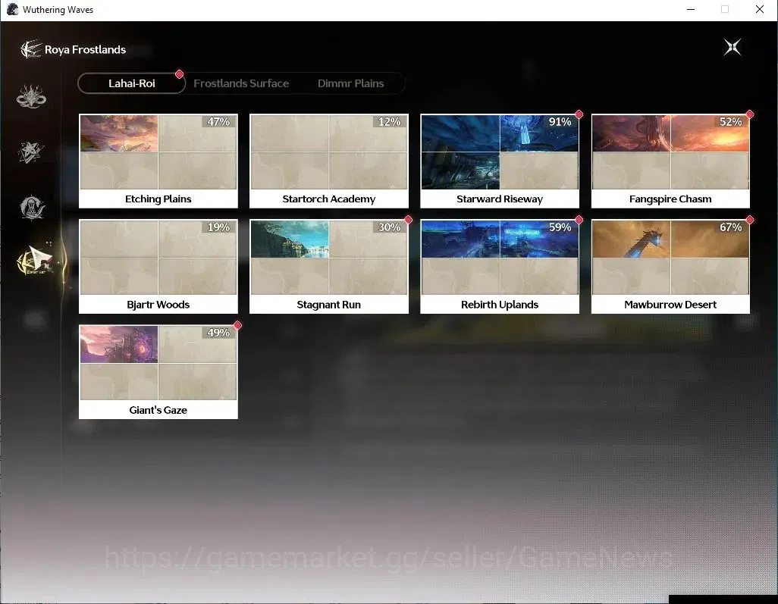Close the panel with the X star icon
Image resolution: width=778 pixels, height=604 pixels.
[733, 47]
